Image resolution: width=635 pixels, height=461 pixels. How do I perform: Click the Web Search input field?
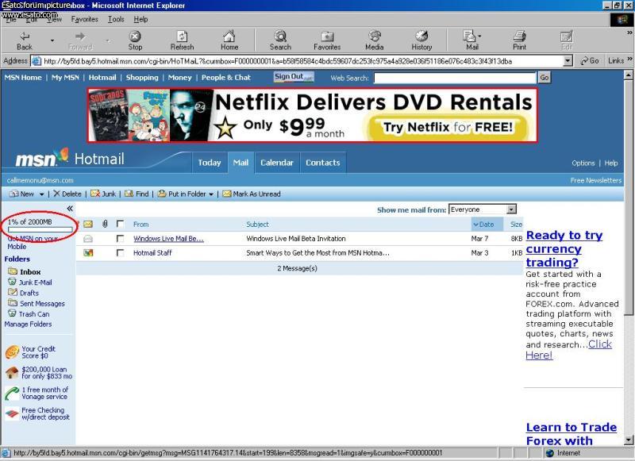click(455, 78)
